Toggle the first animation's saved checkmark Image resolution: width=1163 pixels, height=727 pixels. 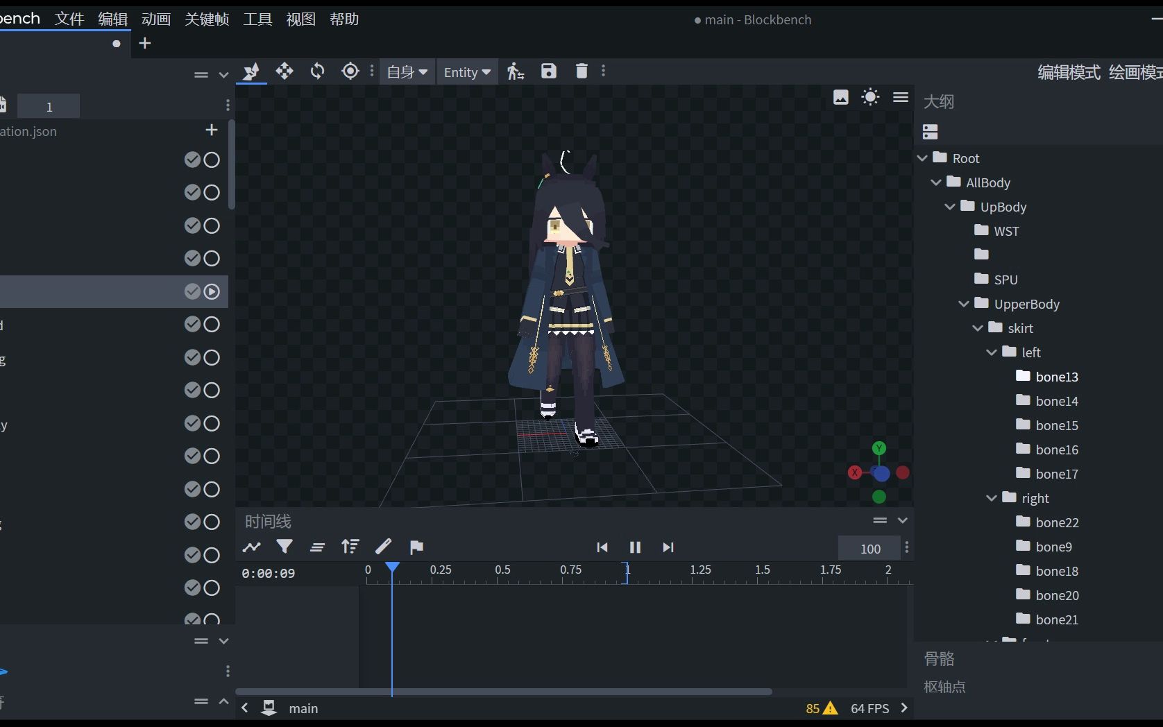pos(192,160)
